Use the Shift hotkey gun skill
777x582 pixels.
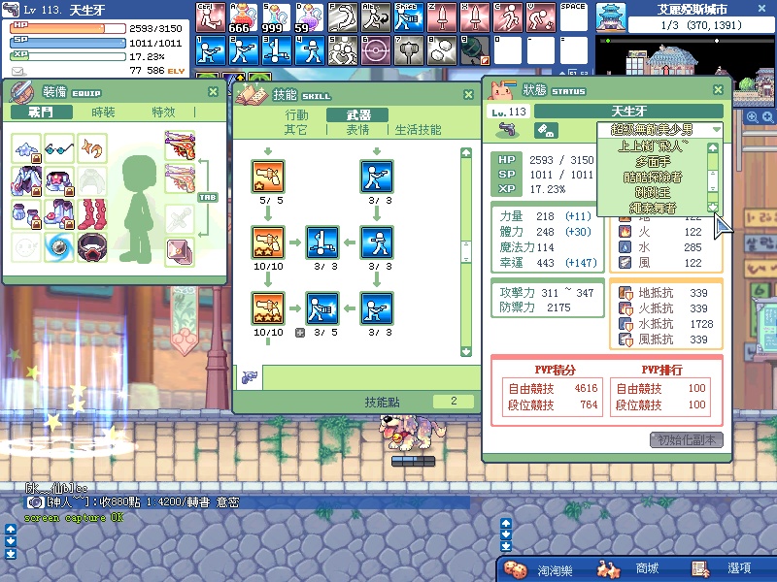click(408, 17)
